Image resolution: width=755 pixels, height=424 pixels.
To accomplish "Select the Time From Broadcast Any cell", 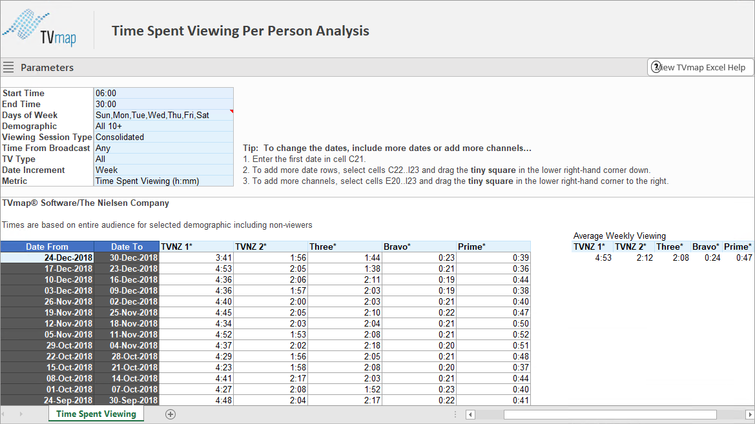I will click(x=163, y=148).
